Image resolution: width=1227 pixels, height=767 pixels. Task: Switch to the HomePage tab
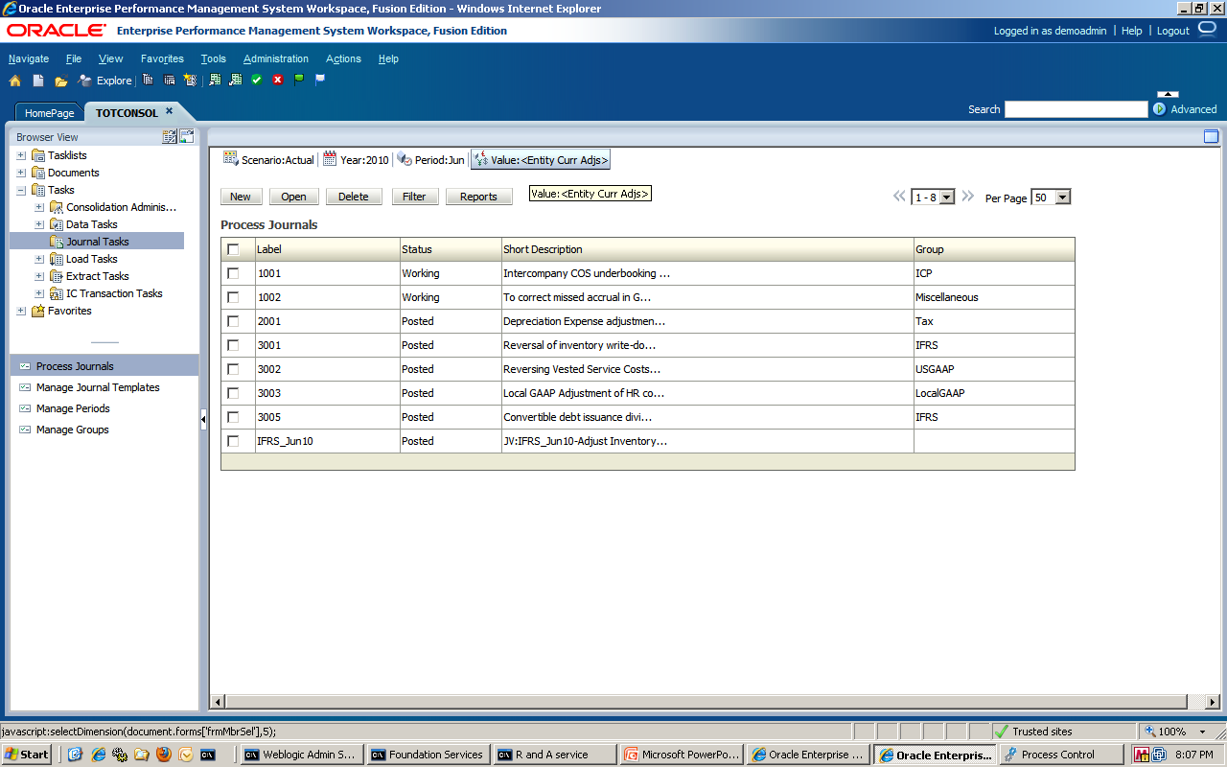(x=50, y=113)
